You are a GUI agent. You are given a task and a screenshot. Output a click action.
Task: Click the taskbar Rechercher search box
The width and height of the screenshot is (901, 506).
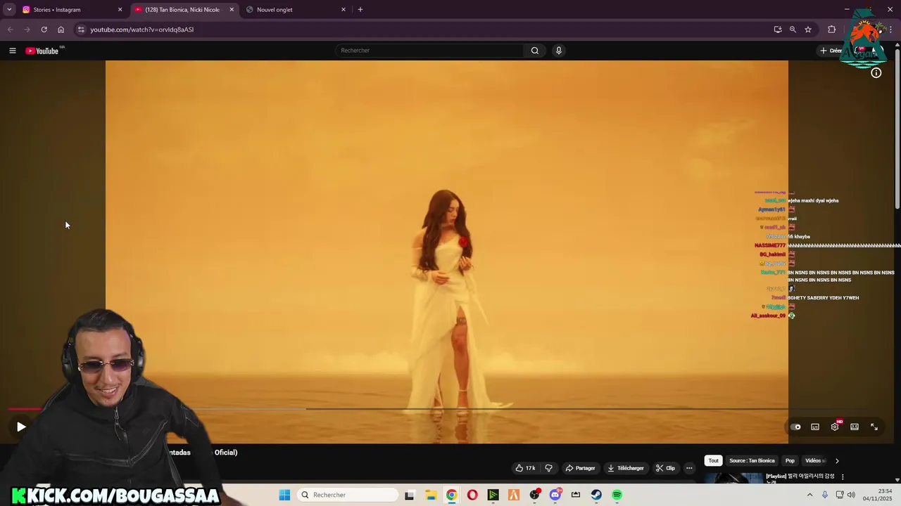pyautogui.click(x=348, y=495)
